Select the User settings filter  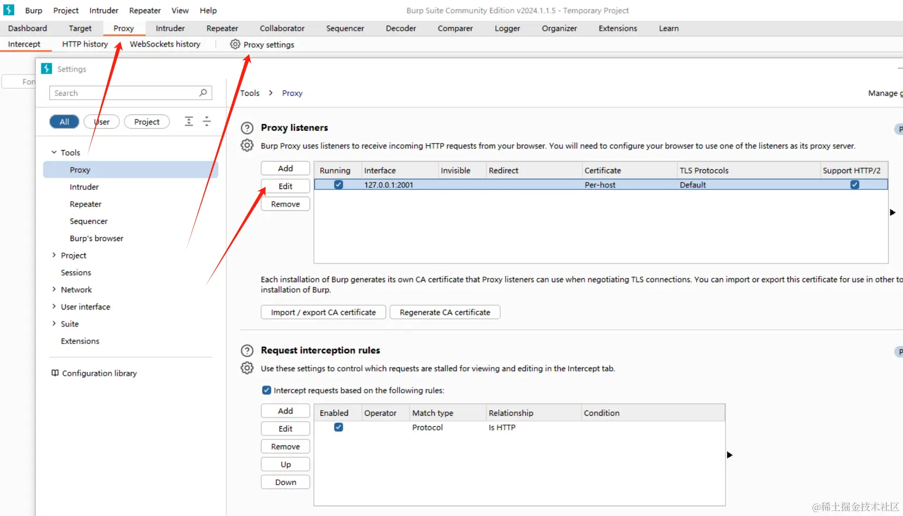click(x=101, y=122)
